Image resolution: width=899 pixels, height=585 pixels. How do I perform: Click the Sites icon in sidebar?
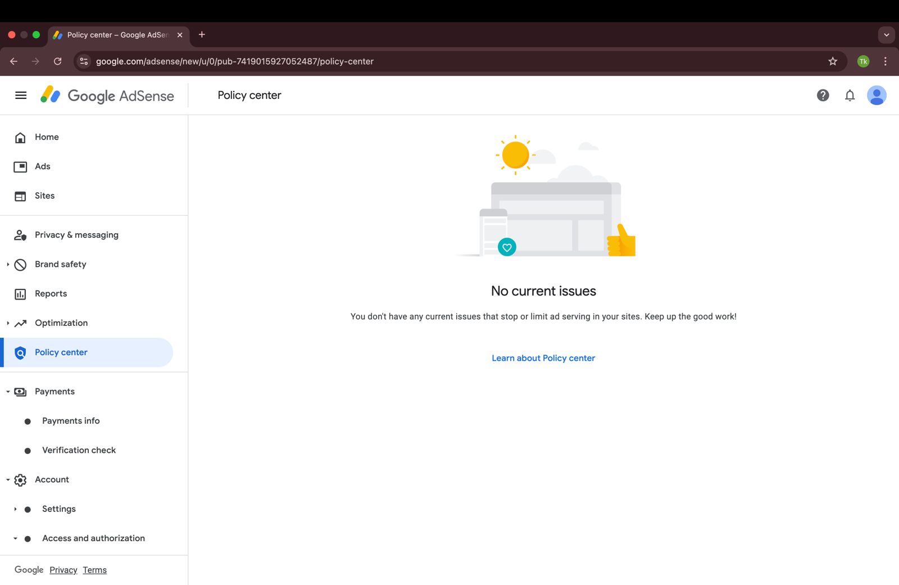coord(20,196)
